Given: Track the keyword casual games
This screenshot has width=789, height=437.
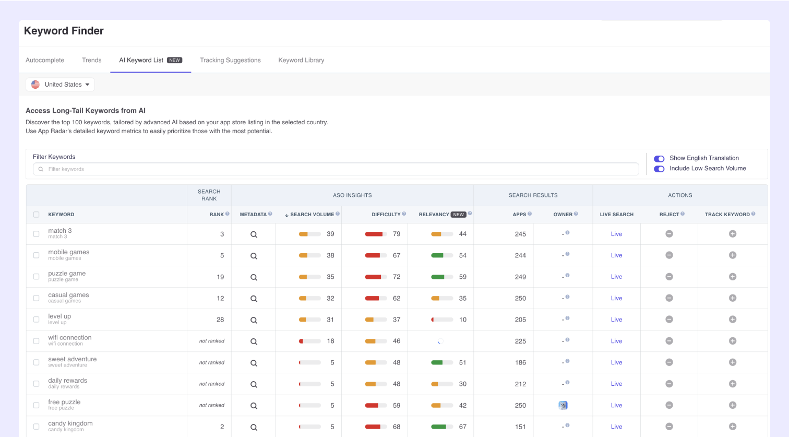Looking at the screenshot, I should 732,298.
